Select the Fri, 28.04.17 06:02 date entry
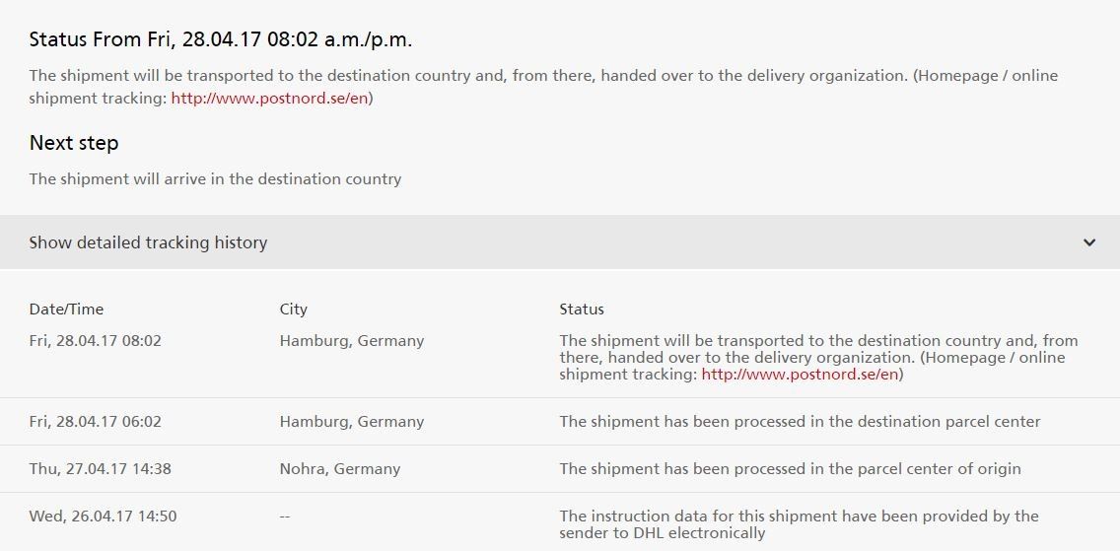This screenshot has height=551, width=1120. pyautogui.click(x=95, y=422)
